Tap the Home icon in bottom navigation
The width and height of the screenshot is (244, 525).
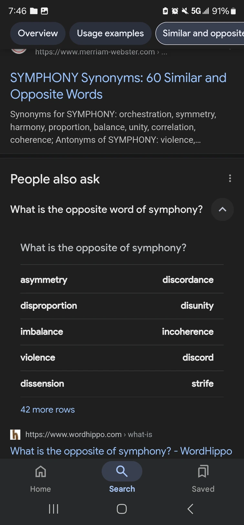pos(40,471)
